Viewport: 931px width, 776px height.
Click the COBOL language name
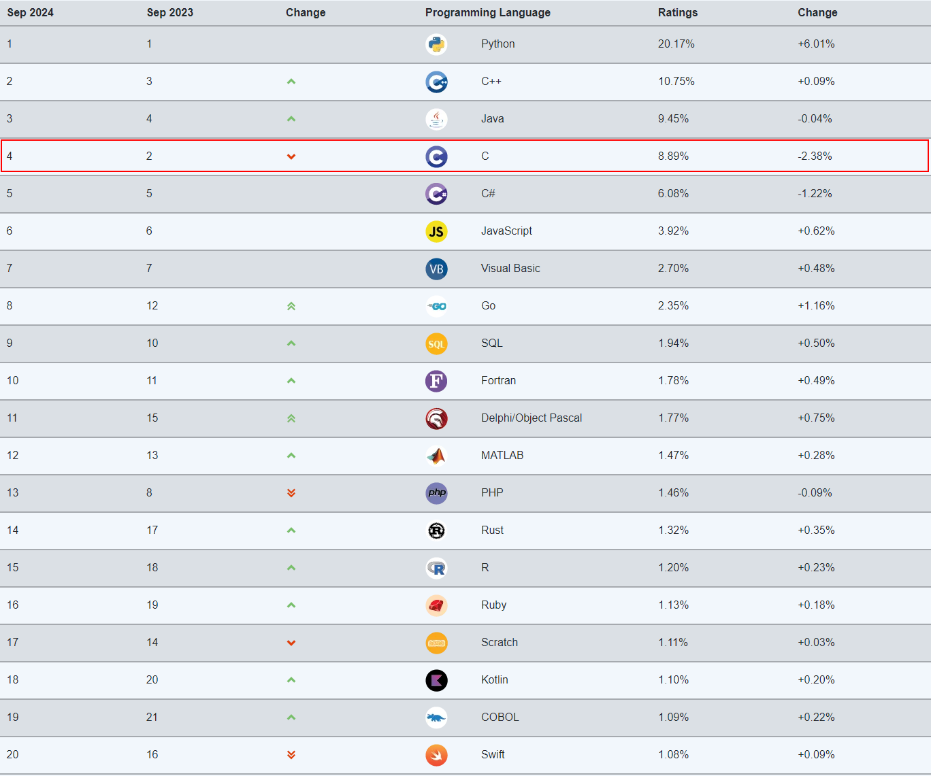[x=500, y=717]
